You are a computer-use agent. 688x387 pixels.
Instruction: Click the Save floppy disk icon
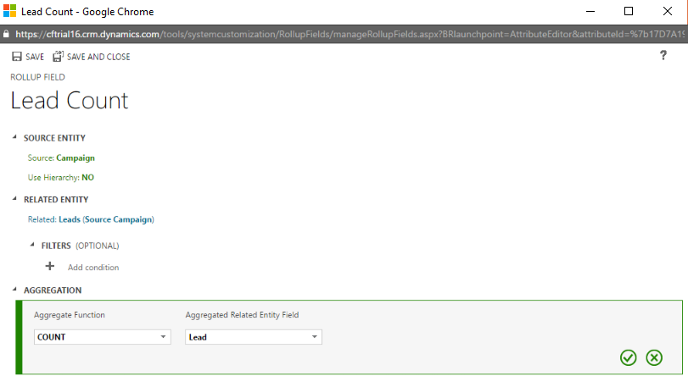pos(17,57)
